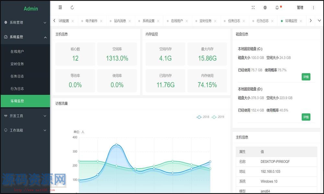Click the 开发工具 icon in sidebar
This screenshot has width=324, height=194.
pos(6,116)
